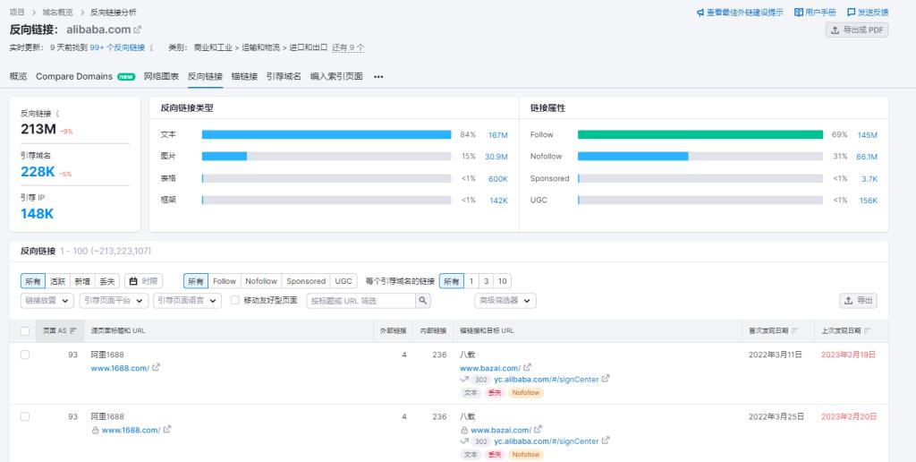Click the 66.1M Nofollow count

click(867, 157)
